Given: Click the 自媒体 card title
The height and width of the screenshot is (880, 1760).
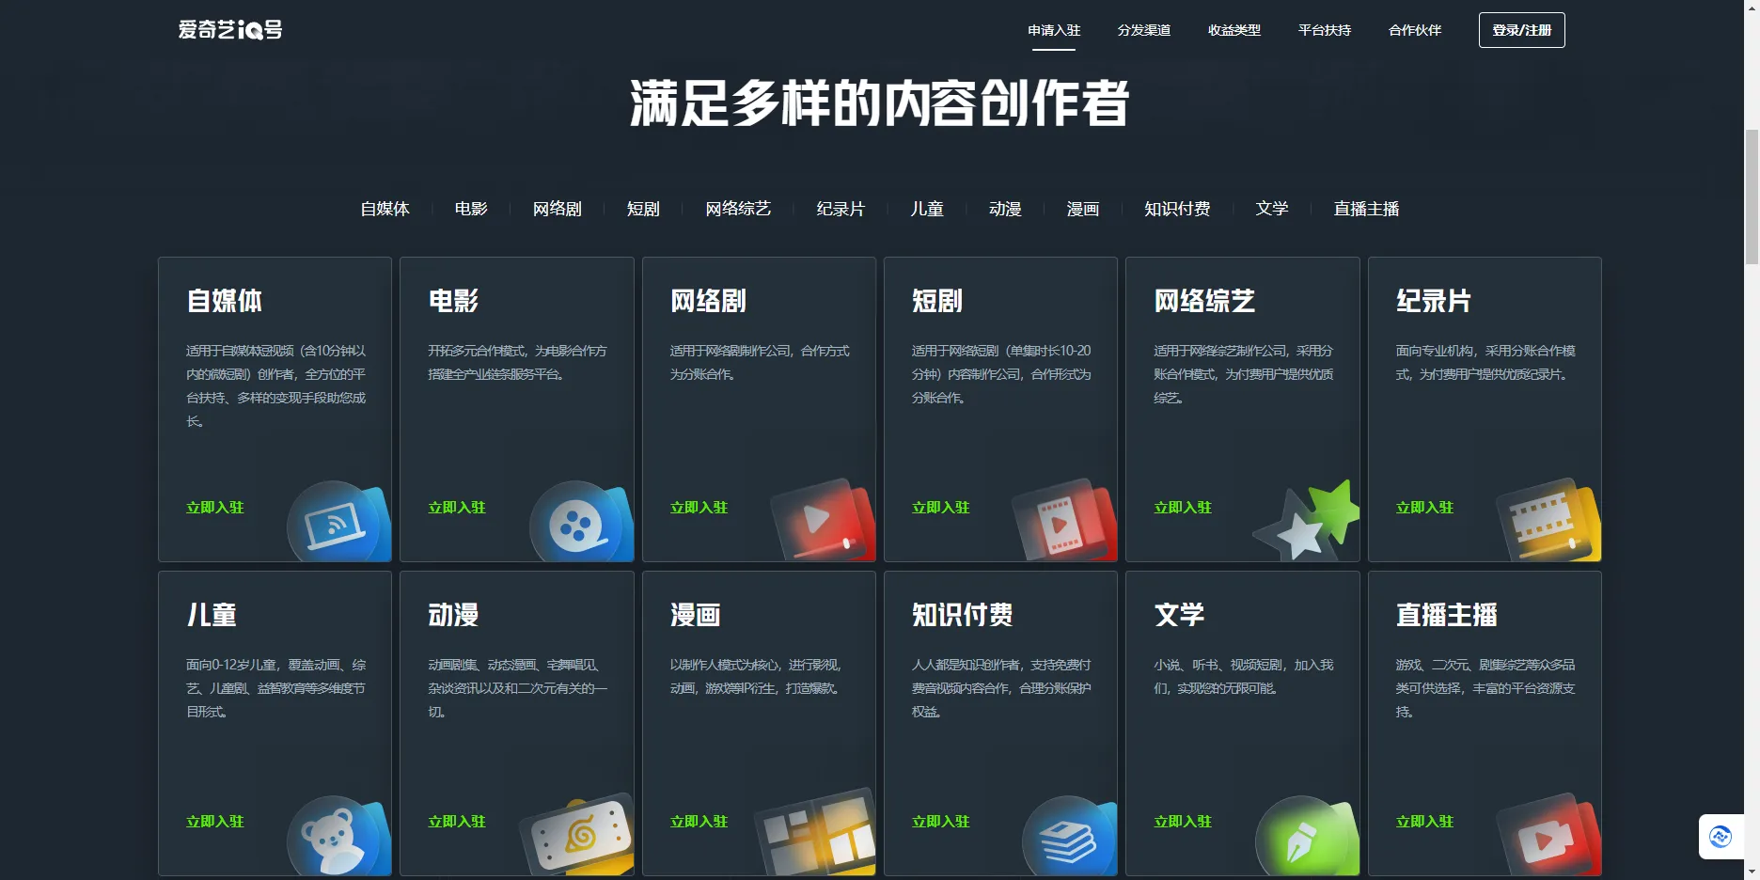Looking at the screenshot, I should pos(225,301).
